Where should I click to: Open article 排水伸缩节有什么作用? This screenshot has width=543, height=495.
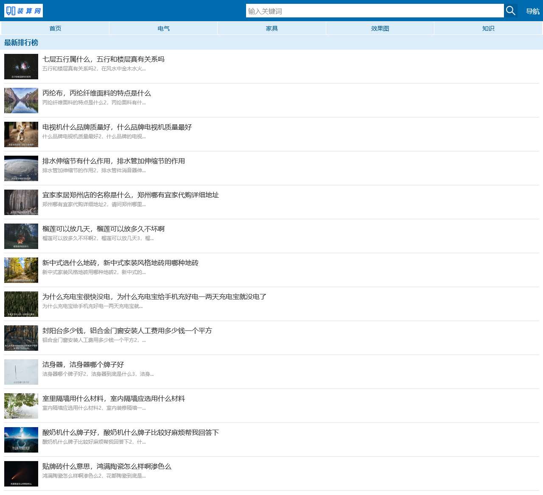pyautogui.click(x=113, y=161)
